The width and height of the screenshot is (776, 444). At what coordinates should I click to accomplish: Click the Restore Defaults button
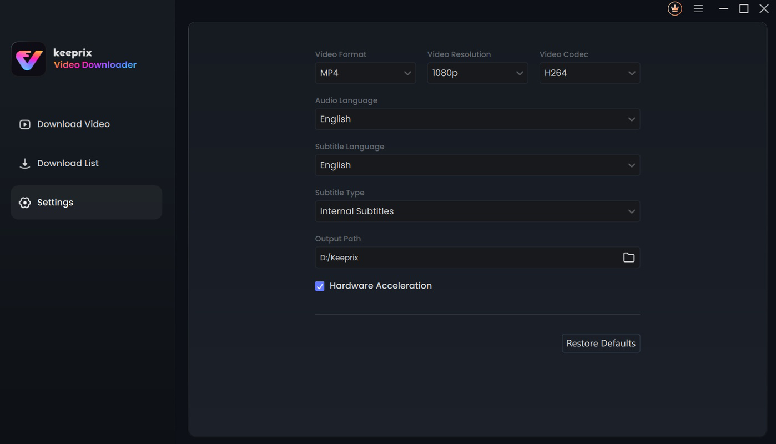tap(601, 343)
